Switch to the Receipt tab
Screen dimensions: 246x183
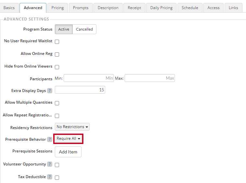pyautogui.click(x=134, y=8)
